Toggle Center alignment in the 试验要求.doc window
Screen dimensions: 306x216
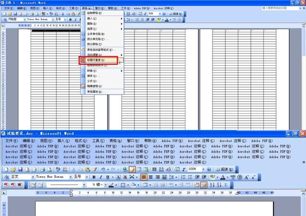[x=151, y=177]
